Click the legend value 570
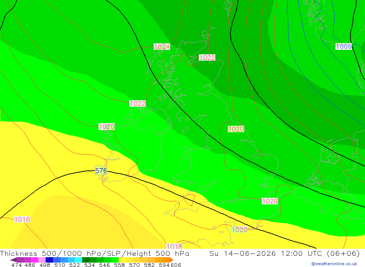The height and width of the screenshot is (267, 365). click(x=134, y=265)
